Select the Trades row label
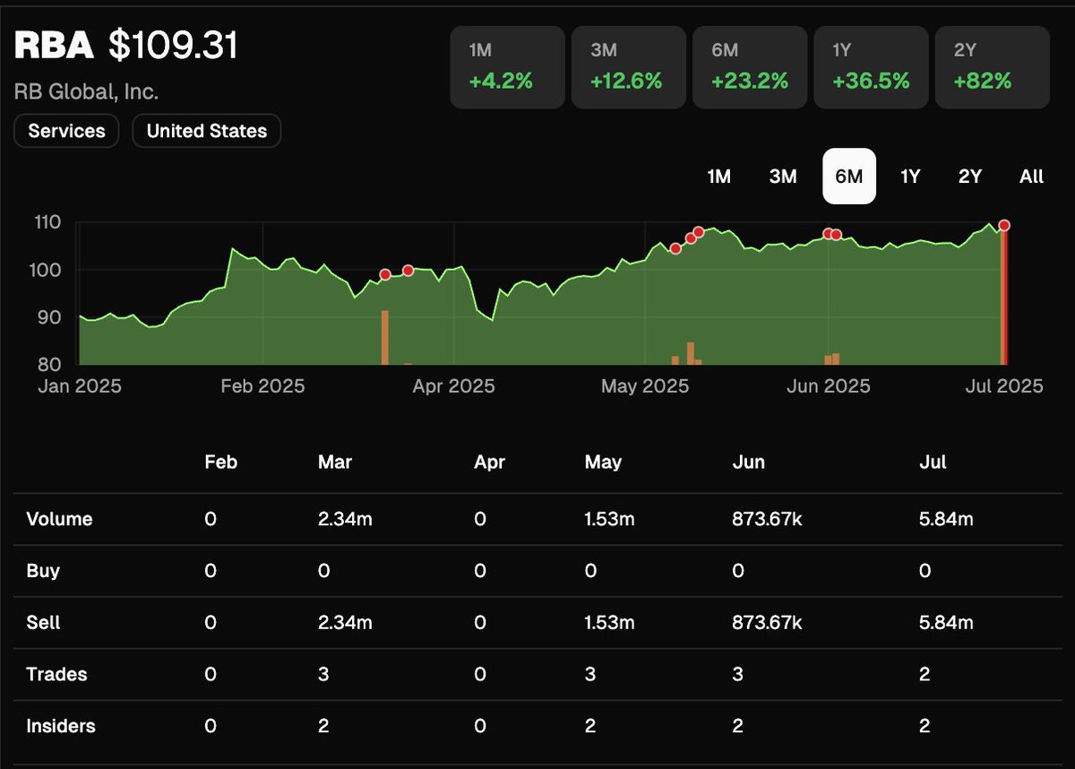The width and height of the screenshot is (1075, 769). tap(57, 674)
